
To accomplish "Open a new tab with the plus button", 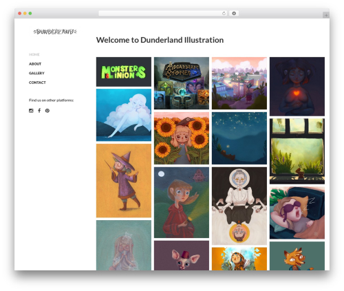I will coord(326,15).
